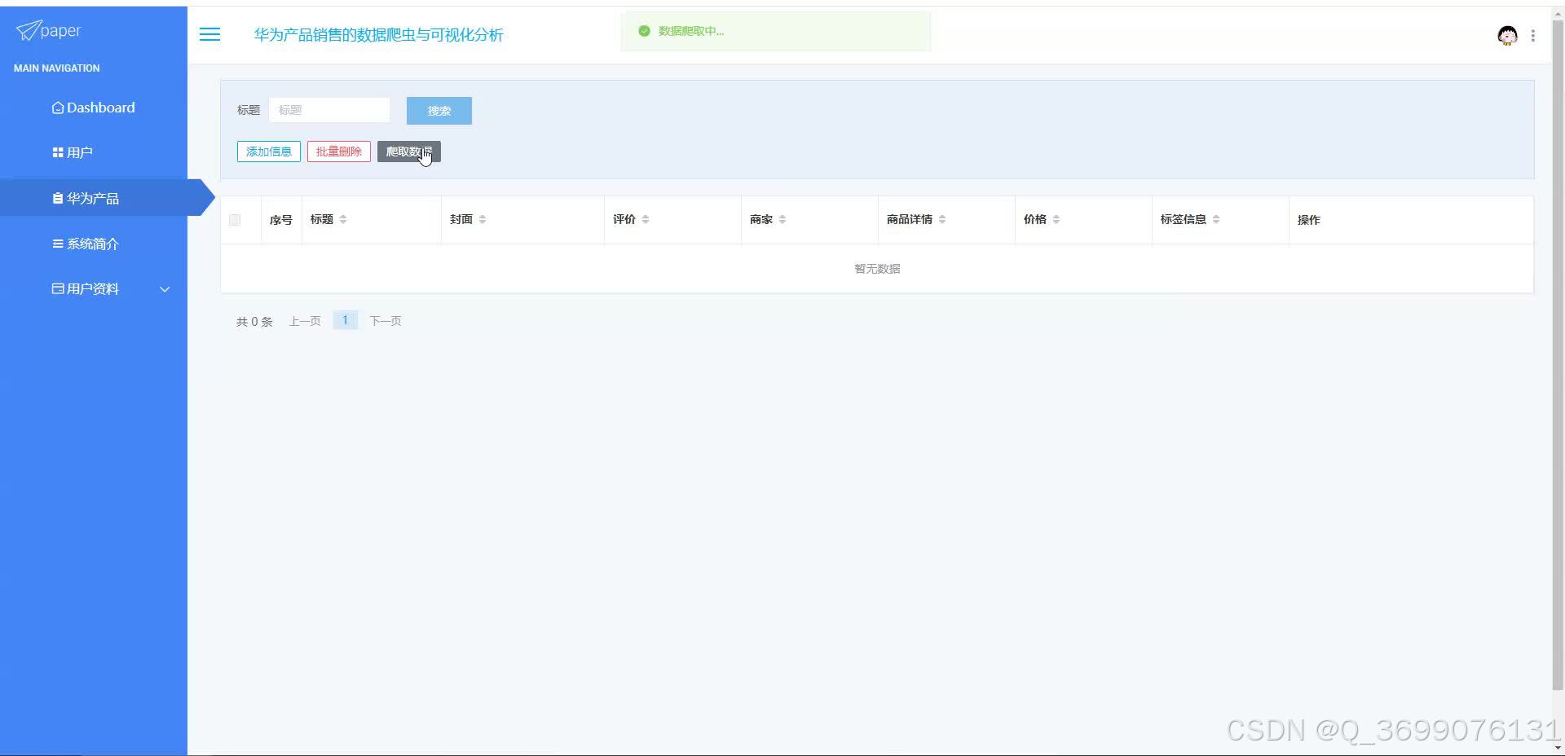1565x756 pixels.
Task: Go to 上一页 previous page
Action: [x=305, y=321]
